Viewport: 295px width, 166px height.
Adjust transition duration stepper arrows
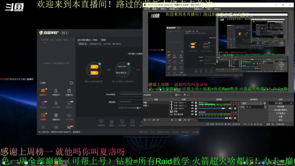[265, 107]
